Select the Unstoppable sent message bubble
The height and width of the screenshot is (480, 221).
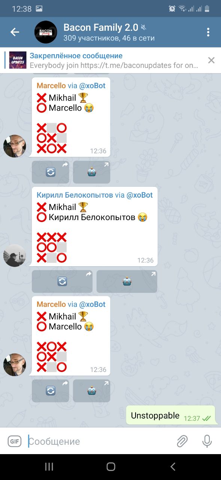click(x=171, y=415)
